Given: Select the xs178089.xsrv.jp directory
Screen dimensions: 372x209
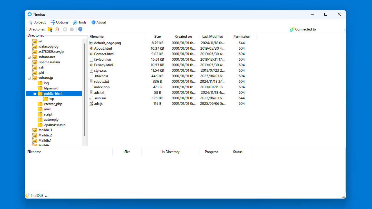Looking at the screenshot, I should [51, 52].
